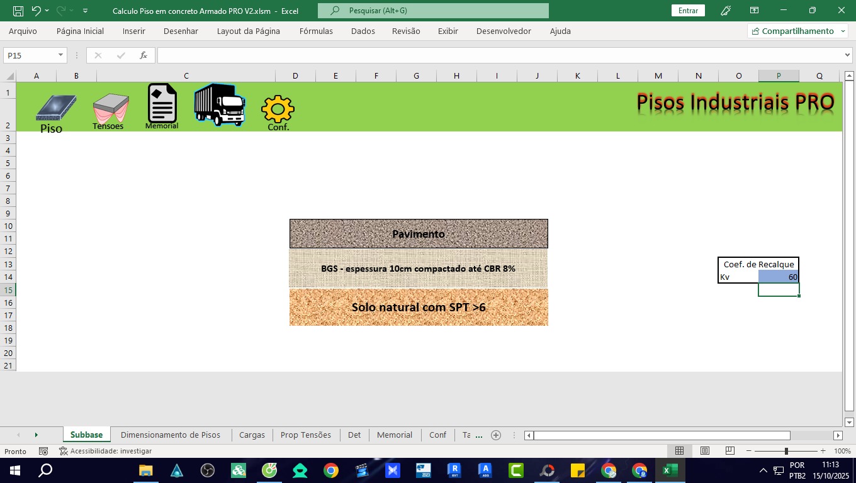This screenshot has height=483, width=856.
Task: Click the Piso slab icon
Action: (55, 109)
